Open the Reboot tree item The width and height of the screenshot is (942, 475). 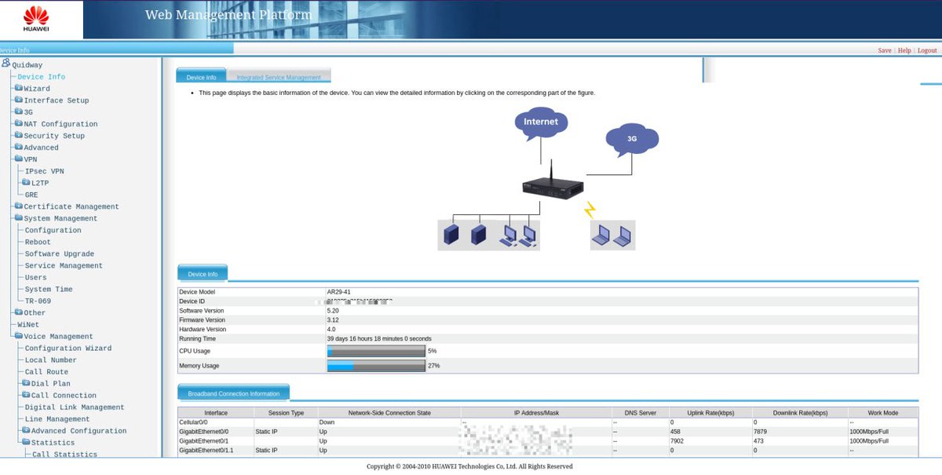click(x=38, y=242)
